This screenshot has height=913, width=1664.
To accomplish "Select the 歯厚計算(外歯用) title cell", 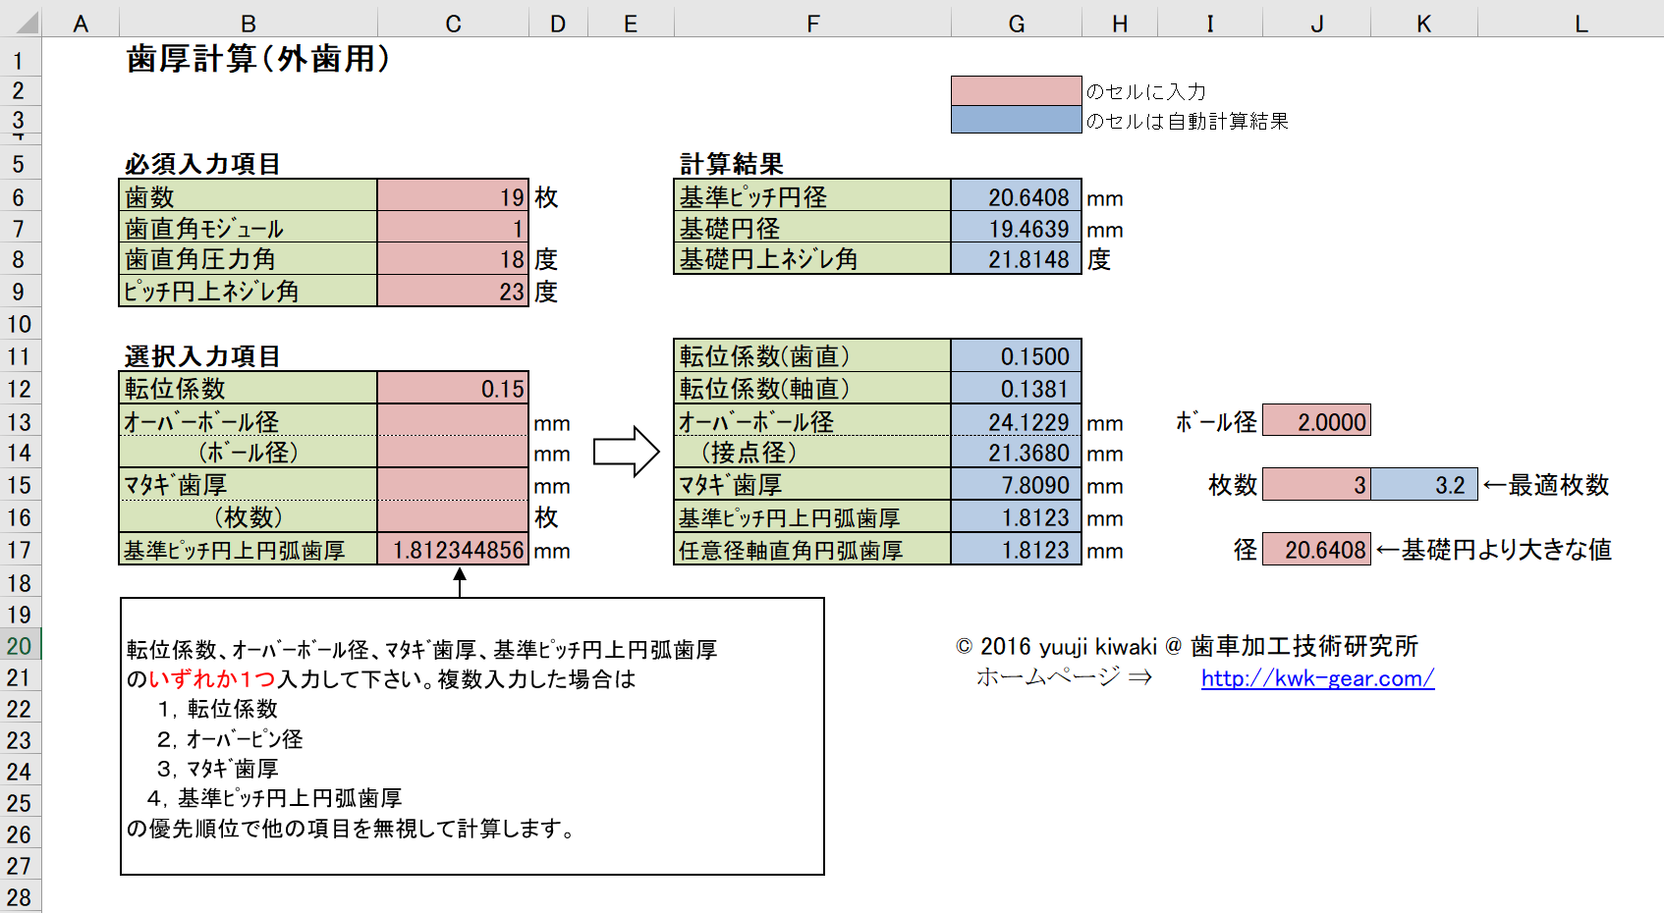I will point(257,60).
